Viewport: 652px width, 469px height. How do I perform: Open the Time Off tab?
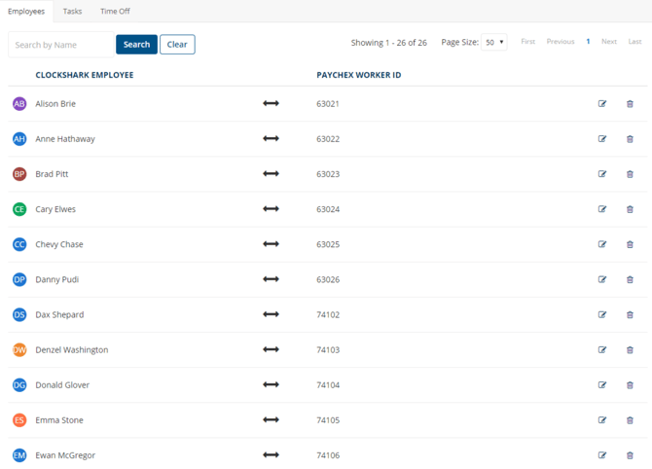pyautogui.click(x=115, y=12)
